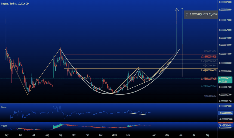The image size is (234, 138).
Task: Select the 0.382(0.0000009045) Fibonacci label
Action: (x=209, y=61)
